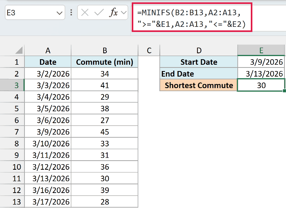Click commute value 34
The width and height of the screenshot is (286, 208).
coord(105,74)
